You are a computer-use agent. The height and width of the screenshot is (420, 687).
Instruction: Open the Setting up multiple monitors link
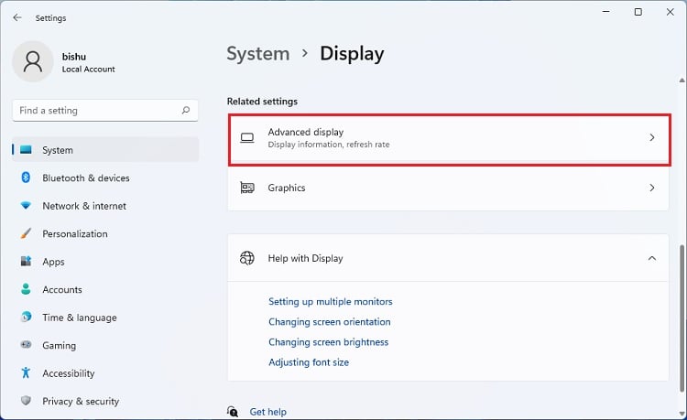[330, 302]
